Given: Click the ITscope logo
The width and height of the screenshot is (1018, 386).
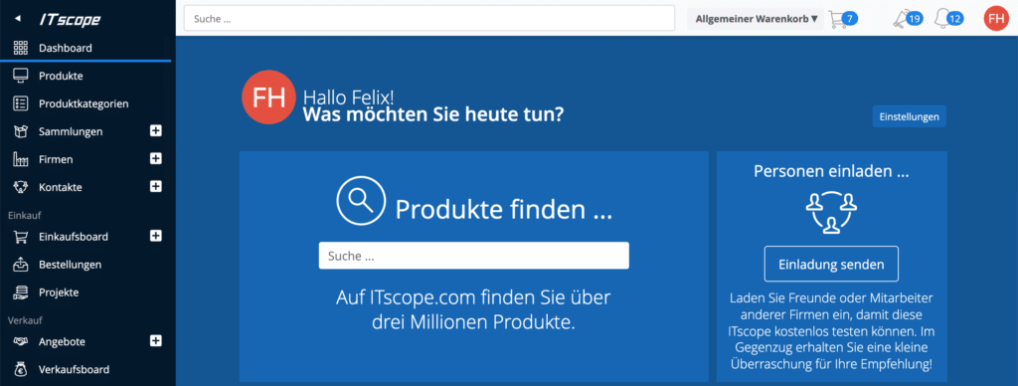Looking at the screenshot, I should 70,20.
